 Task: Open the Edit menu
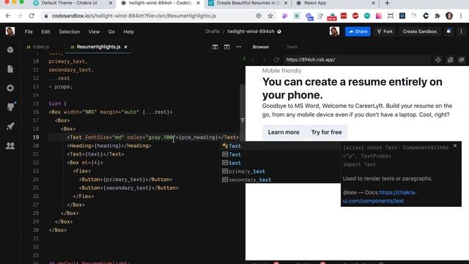point(45,32)
